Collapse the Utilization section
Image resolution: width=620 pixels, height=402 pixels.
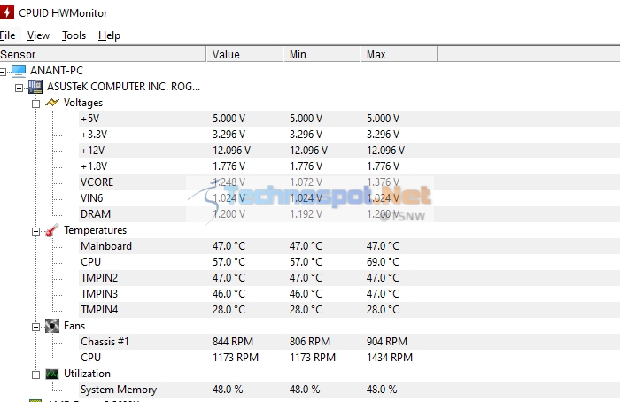pyautogui.click(x=35, y=375)
